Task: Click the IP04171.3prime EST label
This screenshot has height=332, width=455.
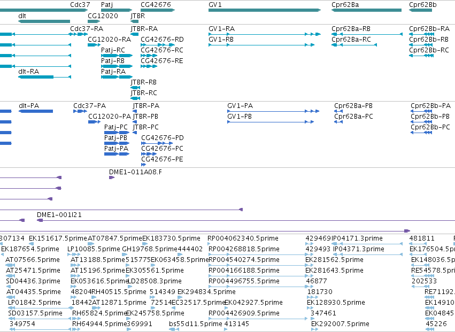Action: [357, 238]
